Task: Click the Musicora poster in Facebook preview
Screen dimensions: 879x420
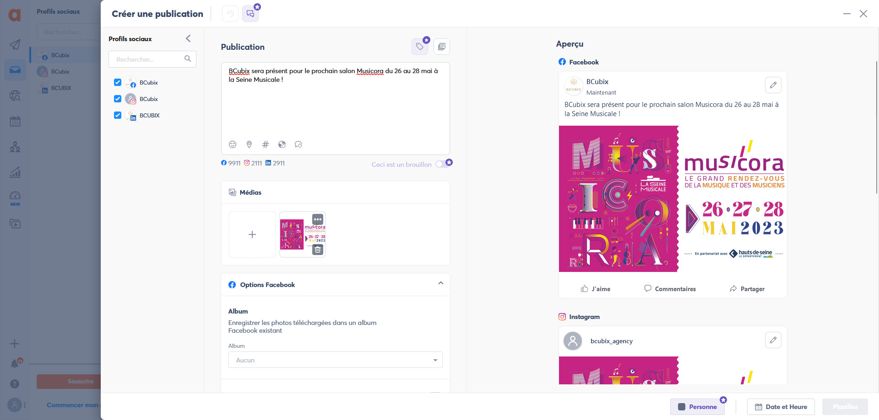Action: [673, 199]
